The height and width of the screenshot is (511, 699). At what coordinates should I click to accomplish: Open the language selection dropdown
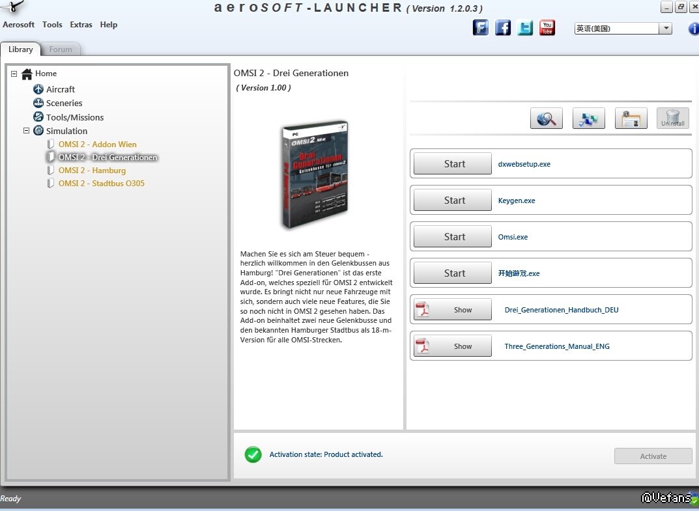click(x=665, y=29)
